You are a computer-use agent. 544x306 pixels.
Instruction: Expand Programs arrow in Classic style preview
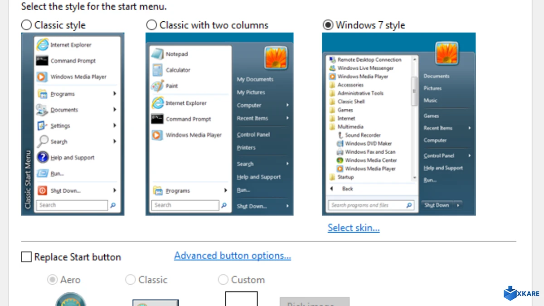click(115, 94)
